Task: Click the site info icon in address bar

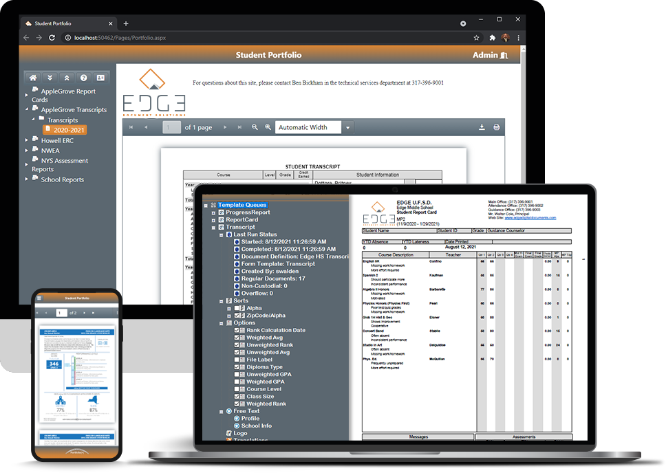Action: click(67, 38)
